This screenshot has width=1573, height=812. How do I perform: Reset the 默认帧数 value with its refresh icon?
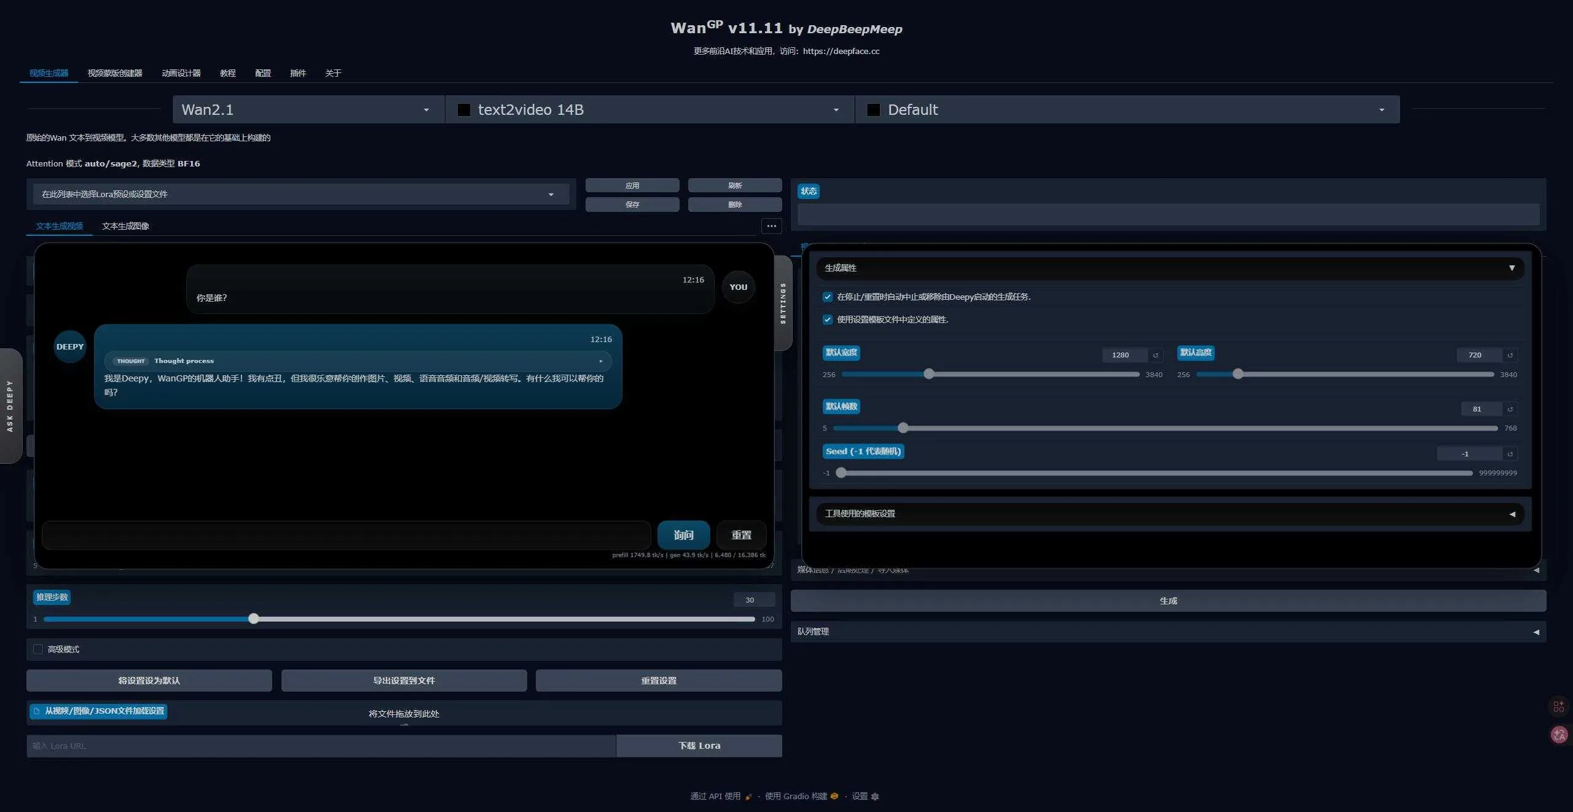[1510, 408]
